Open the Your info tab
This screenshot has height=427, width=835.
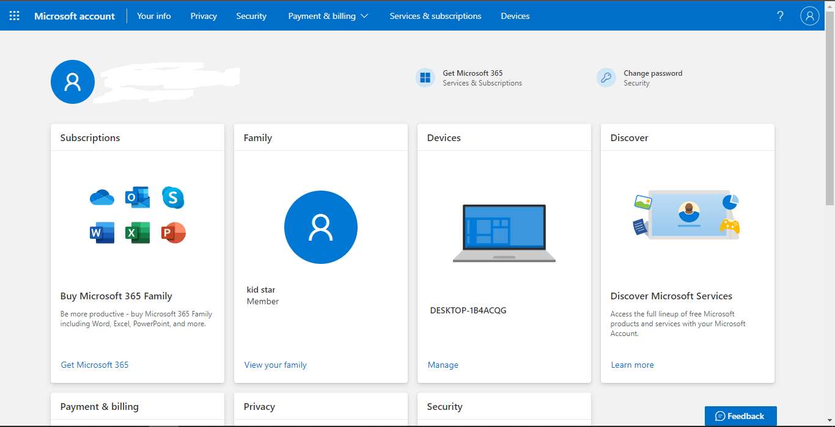point(154,16)
